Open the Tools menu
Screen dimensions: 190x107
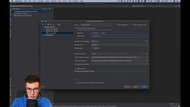pyautogui.click(x=65, y=1)
